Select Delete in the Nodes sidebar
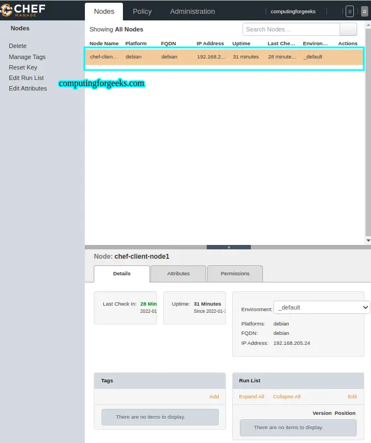Screen dimensions: 371x443 18,46
